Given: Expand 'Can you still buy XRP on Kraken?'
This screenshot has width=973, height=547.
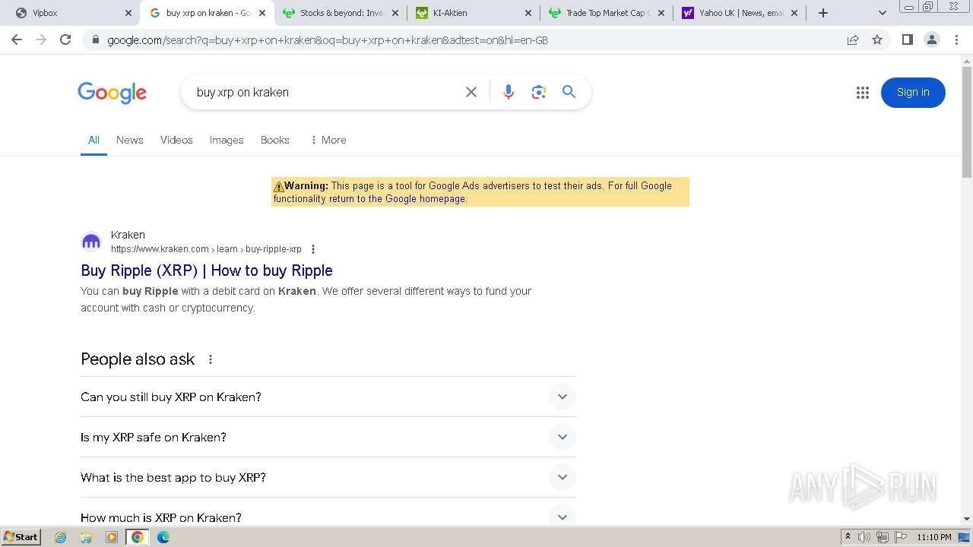Looking at the screenshot, I should click(x=328, y=397).
